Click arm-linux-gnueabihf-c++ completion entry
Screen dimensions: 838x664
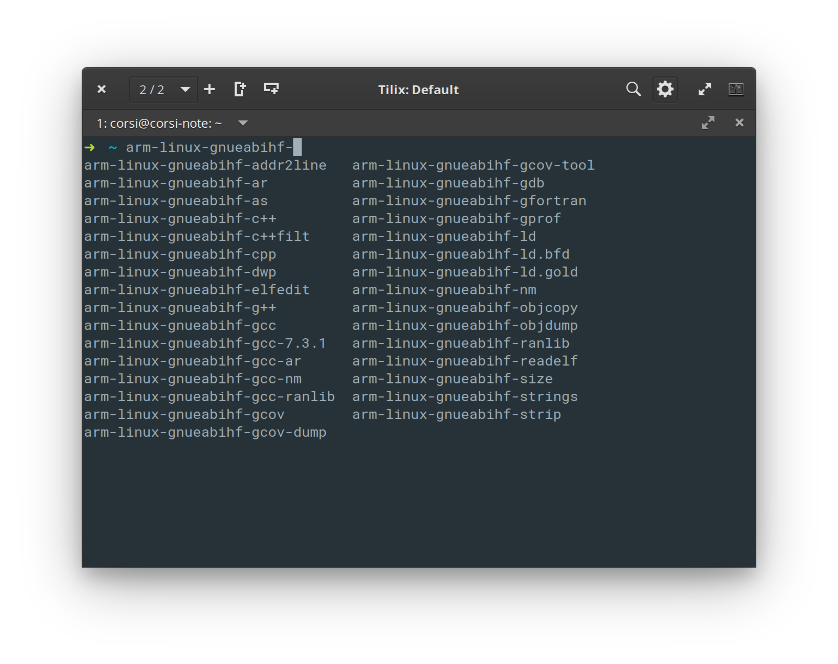[180, 219]
